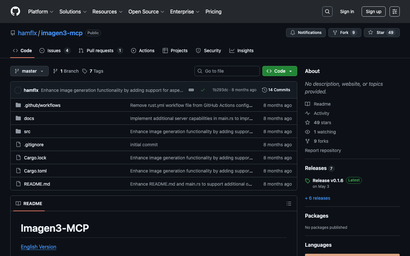Open the 14 Commits history

[x=276, y=90]
